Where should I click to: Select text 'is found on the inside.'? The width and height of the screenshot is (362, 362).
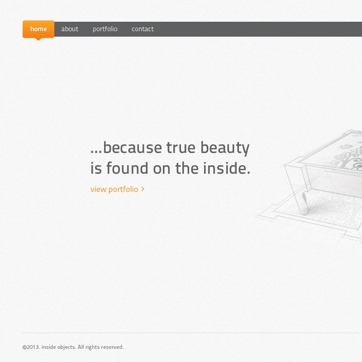point(170,168)
